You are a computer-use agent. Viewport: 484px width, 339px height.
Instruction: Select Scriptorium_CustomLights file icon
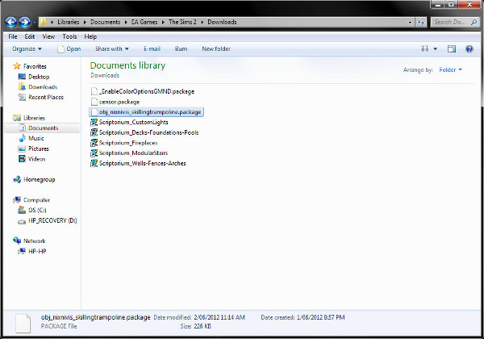[x=94, y=122]
